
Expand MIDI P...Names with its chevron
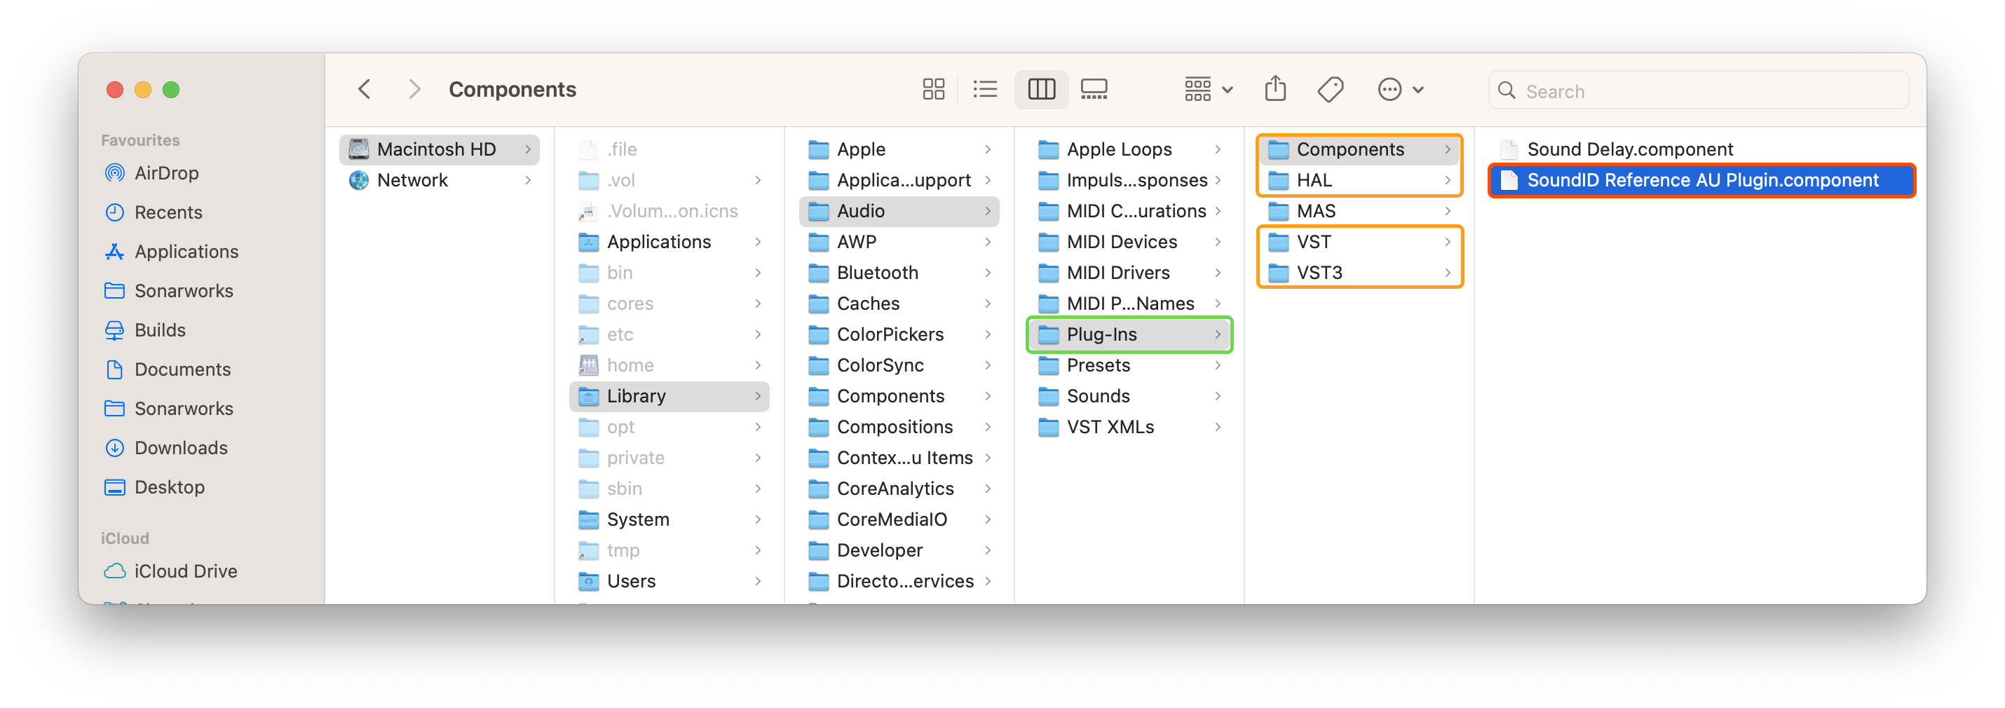1217,304
